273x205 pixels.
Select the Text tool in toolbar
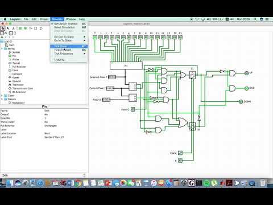tap(14, 28)
